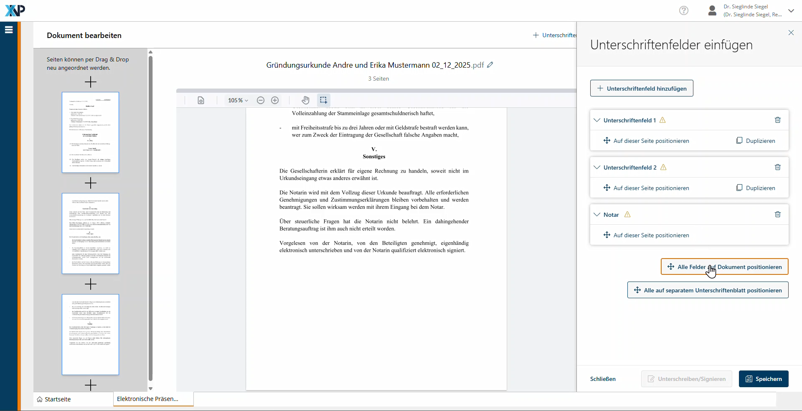Image resolution: width=802 pixels, height=411 pixels.
Task: Switch to the Elektronische Präsen... tab
Action: click(148, 399)
